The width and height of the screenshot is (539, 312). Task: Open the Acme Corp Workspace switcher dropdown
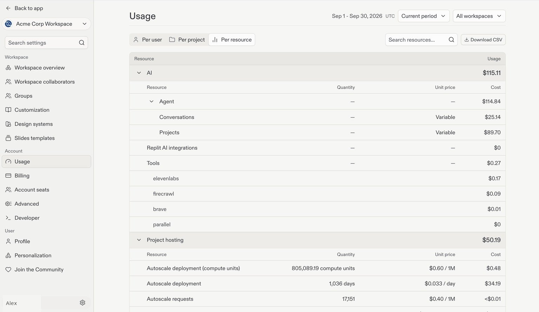click(x=46, y=24)
